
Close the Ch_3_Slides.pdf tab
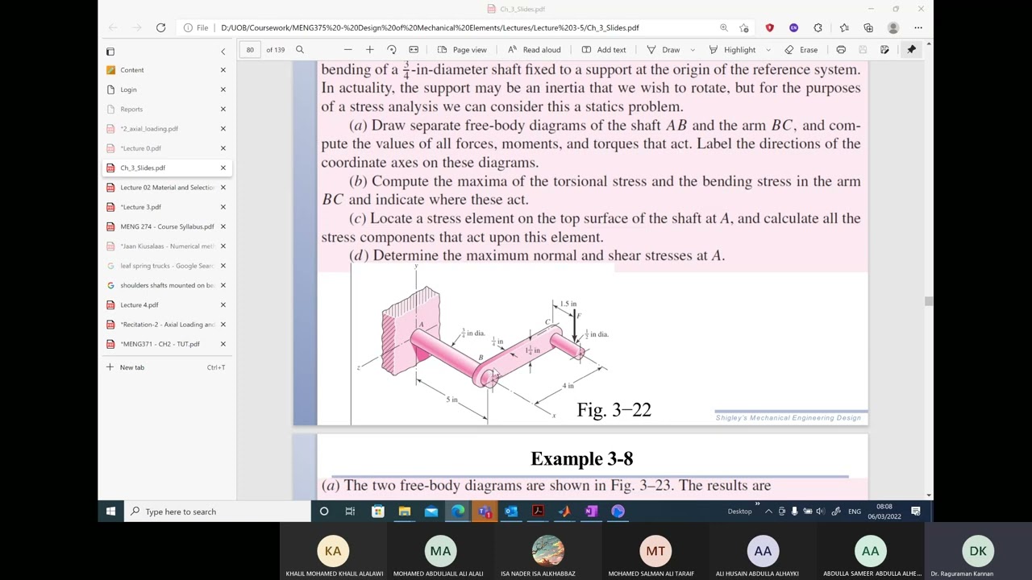click(x=223, y=168)
